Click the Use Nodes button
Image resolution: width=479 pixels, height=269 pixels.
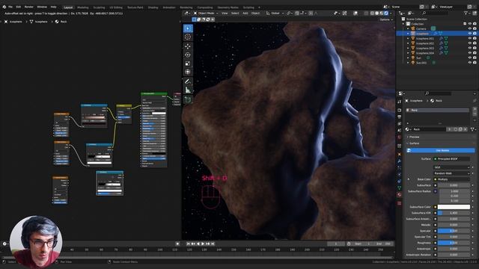pos(441,150)
